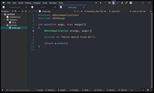
Task: Open the 4 Compile Output pane
Action: pos(75,90)
